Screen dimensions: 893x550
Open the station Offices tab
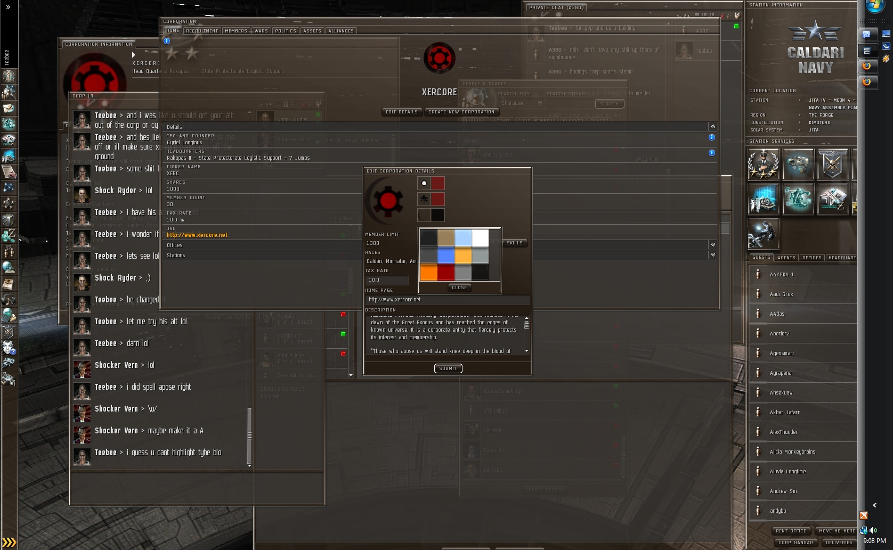point(812,258)
